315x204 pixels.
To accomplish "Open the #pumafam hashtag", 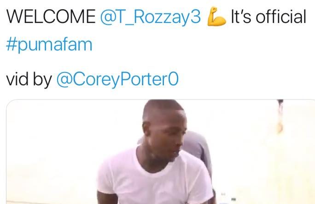I will (x=49, y=45).
